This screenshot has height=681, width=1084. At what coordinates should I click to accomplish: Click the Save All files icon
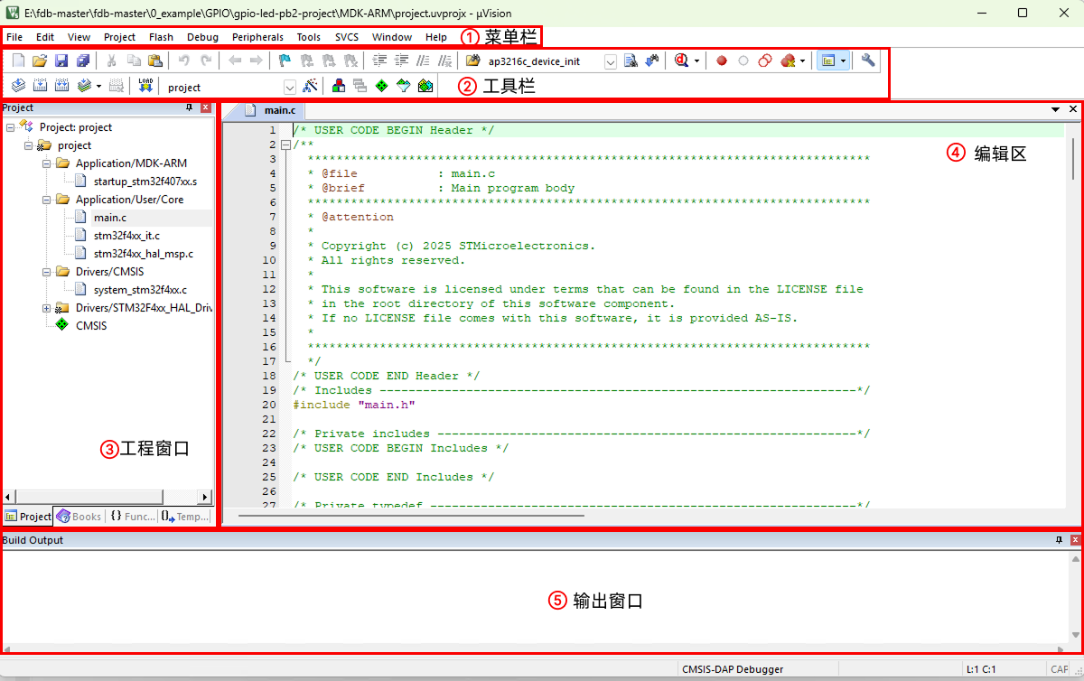tap(83, 61)
